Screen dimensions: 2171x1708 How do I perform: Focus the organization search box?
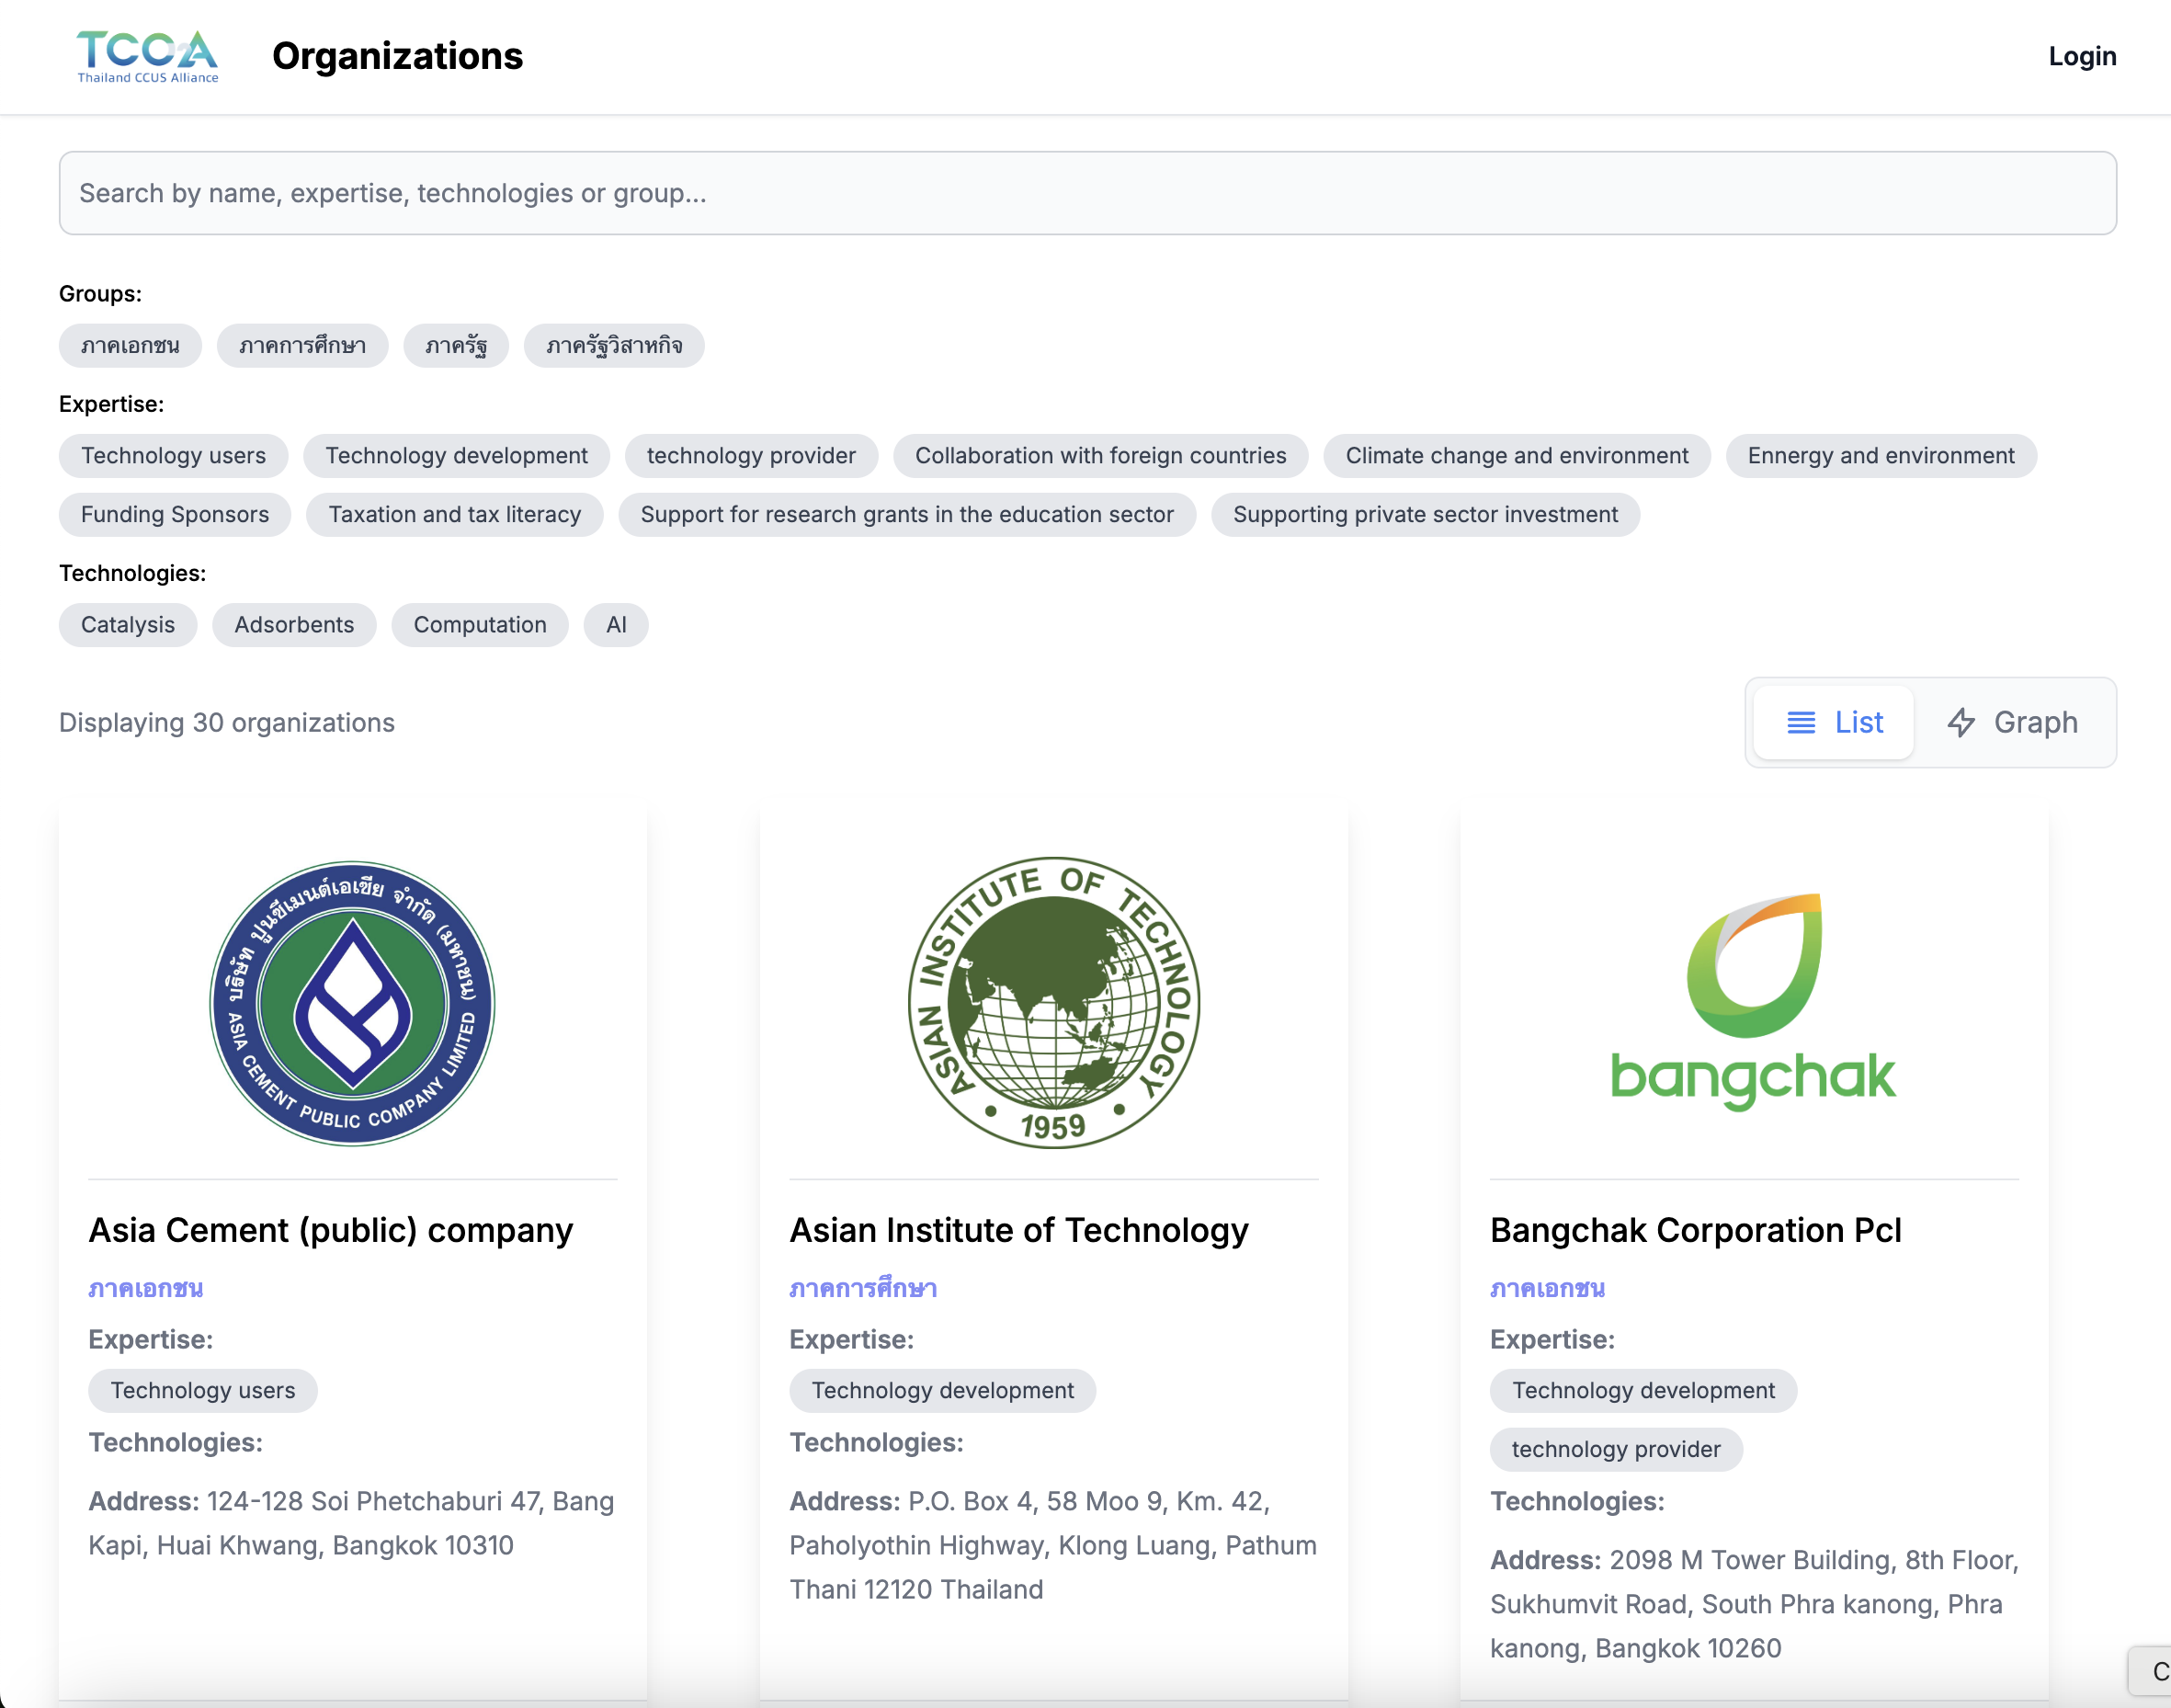[x=1087, y=193]
